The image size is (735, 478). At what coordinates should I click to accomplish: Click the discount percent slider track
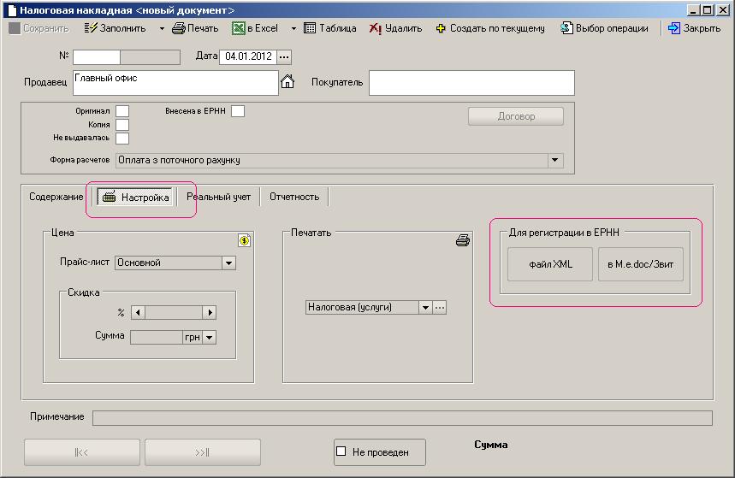(x=175, y=313)
